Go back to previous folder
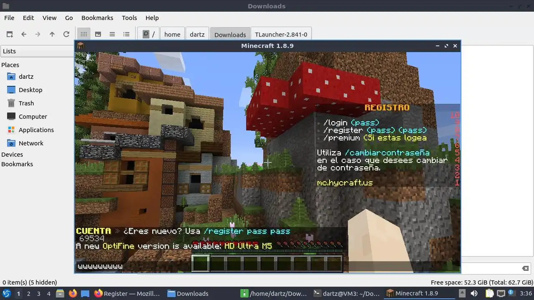 [x=24, y=34]
